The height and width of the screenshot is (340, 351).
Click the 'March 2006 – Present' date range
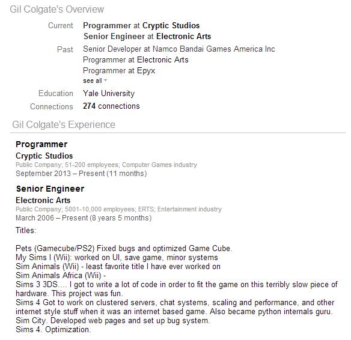pyautogui.click(x=52, y=218)
